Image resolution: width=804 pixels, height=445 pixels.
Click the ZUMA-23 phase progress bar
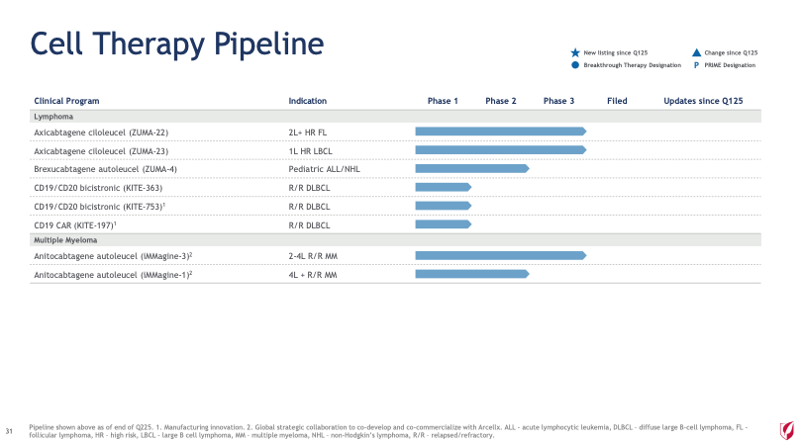501,150
